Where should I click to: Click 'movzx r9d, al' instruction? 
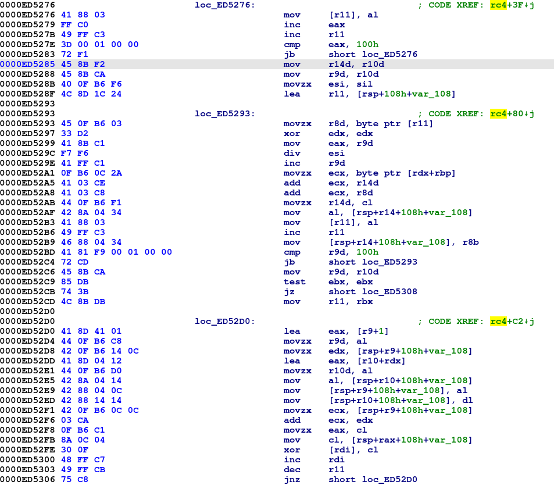point(325,341)
